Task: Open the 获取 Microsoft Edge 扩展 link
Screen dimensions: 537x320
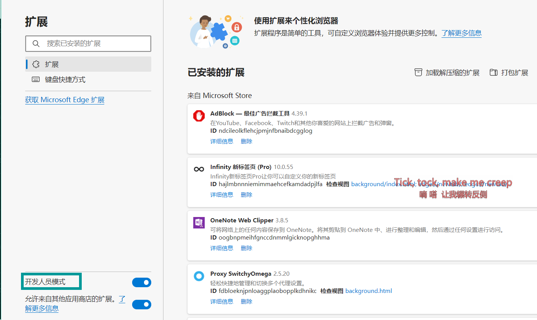Action: tap(65, 100)
